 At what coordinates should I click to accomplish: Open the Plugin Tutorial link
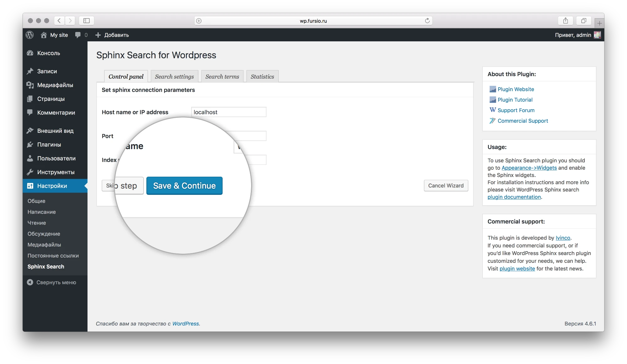pos(515,100)
